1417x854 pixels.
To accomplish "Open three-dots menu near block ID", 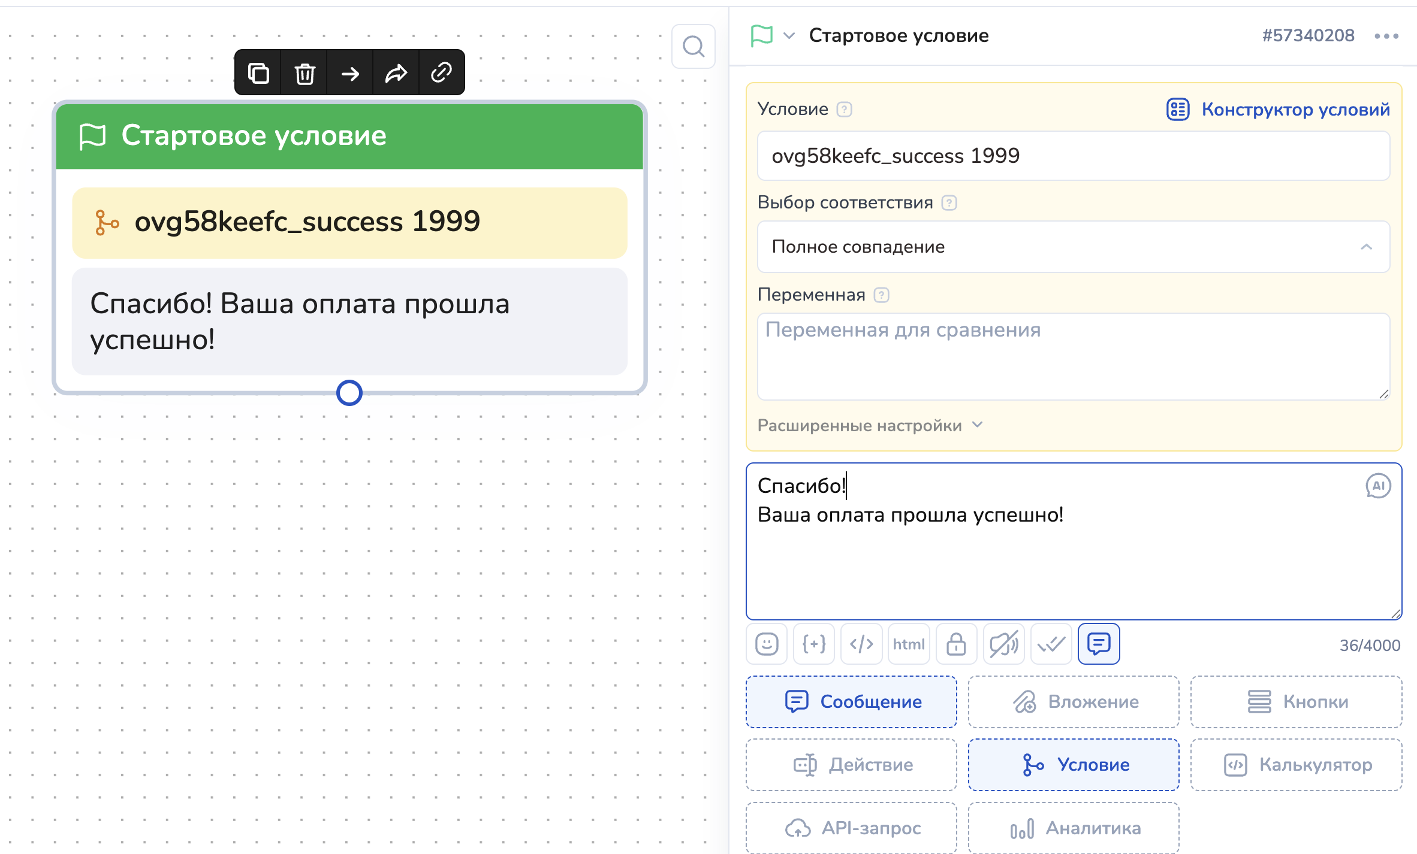I will [x=1386, y=36].
